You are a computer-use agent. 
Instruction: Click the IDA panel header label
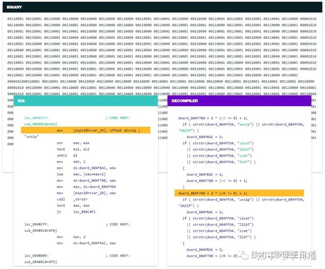tap(21, 101)
